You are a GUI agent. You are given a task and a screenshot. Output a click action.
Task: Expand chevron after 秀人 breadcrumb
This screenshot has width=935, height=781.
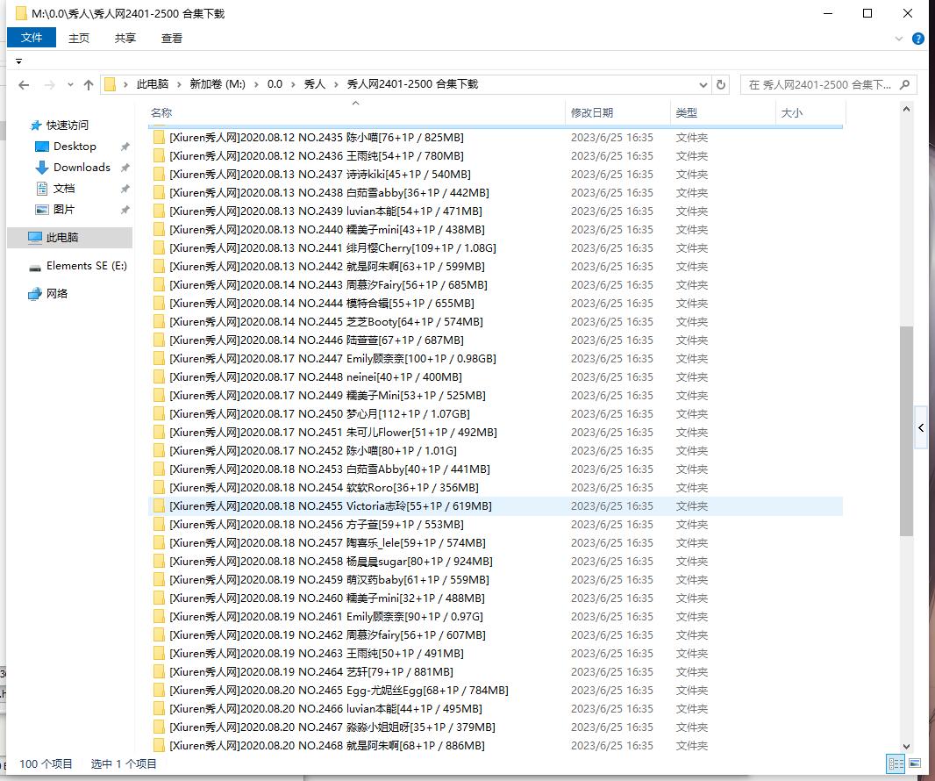(336, 85)
